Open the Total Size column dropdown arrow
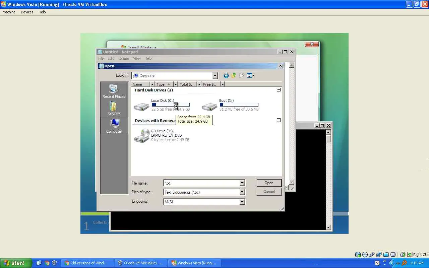The width and height of the screenshot is (429, 268). click(x=199, y=84)
